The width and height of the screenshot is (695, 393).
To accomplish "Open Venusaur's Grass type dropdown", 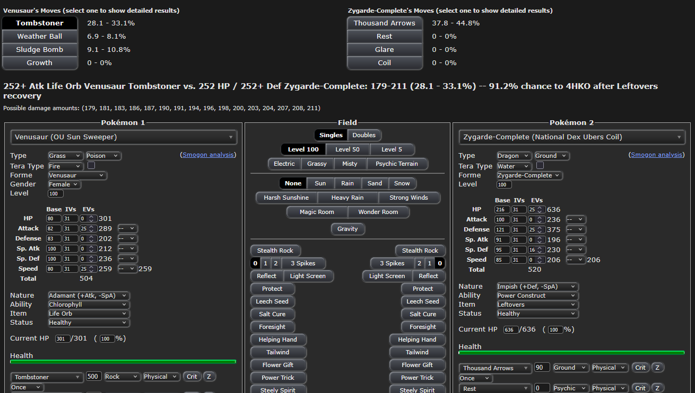I will pos(65,156).
